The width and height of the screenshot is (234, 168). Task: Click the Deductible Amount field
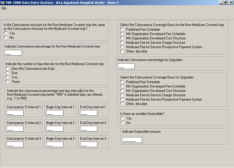[132, 140]
